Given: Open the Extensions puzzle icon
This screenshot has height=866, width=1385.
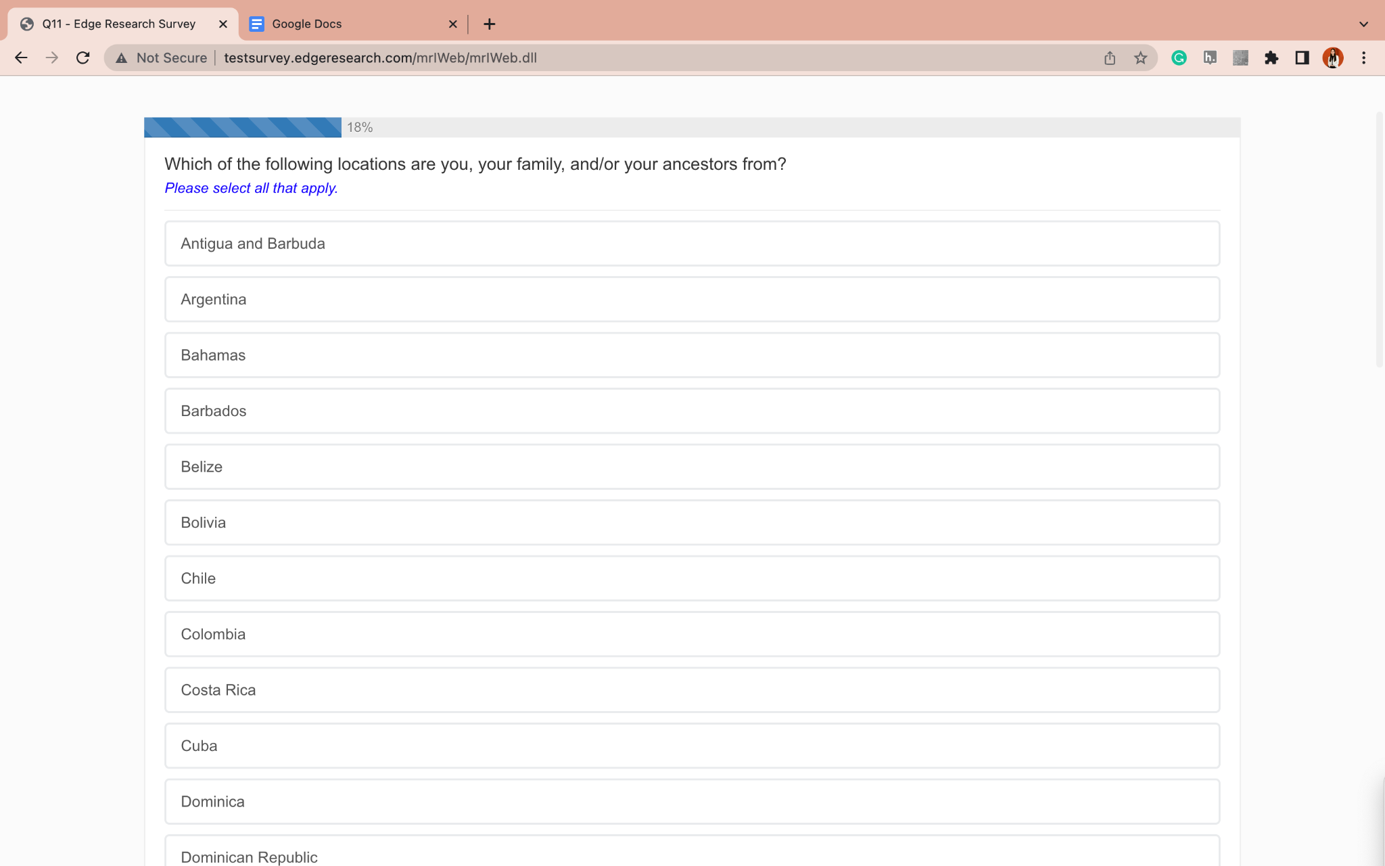Looking at the screenshot, I should (1271, 58).
